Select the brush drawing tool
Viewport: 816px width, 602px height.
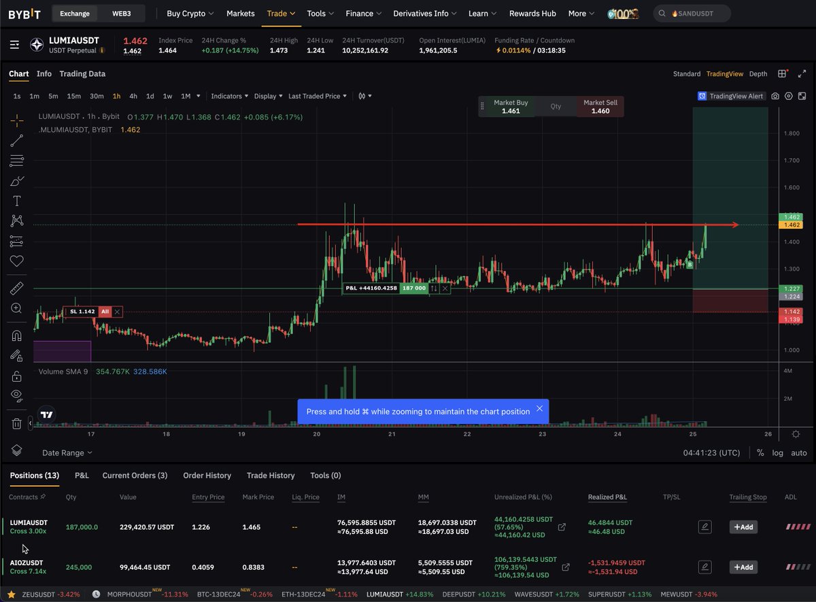[16, 181]
